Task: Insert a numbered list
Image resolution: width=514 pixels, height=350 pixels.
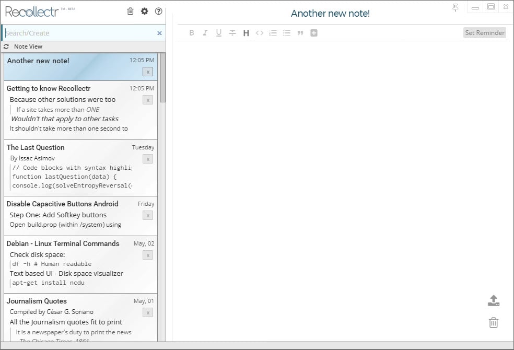Action: pos(273,33)
